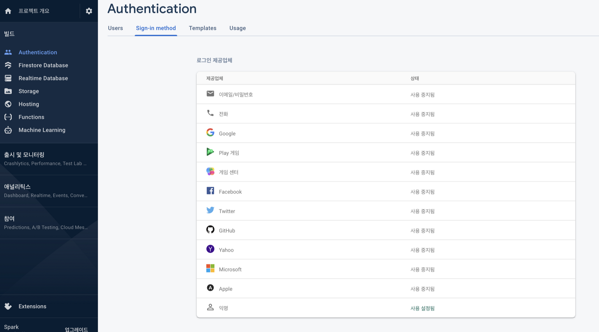Click the anonymous person icon
Image resolution: width=599 pixels, height=332 pixels.
[210, 307]
